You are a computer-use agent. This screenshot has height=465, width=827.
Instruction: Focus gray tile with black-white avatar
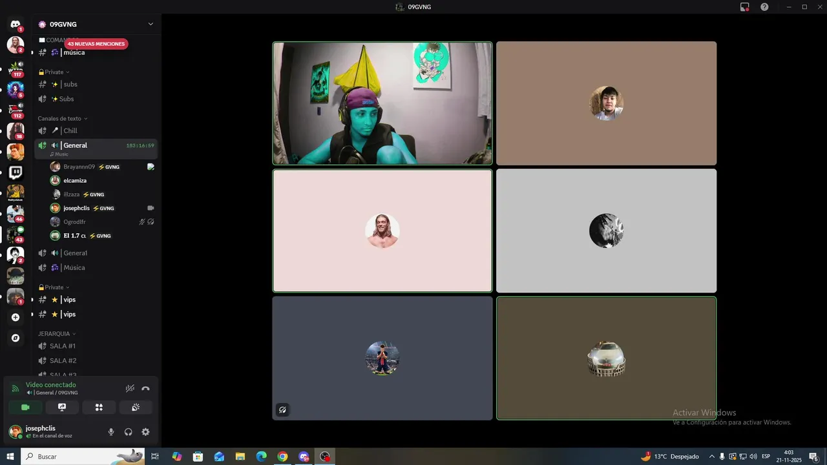pyautogui.click(x=606, y=231)
